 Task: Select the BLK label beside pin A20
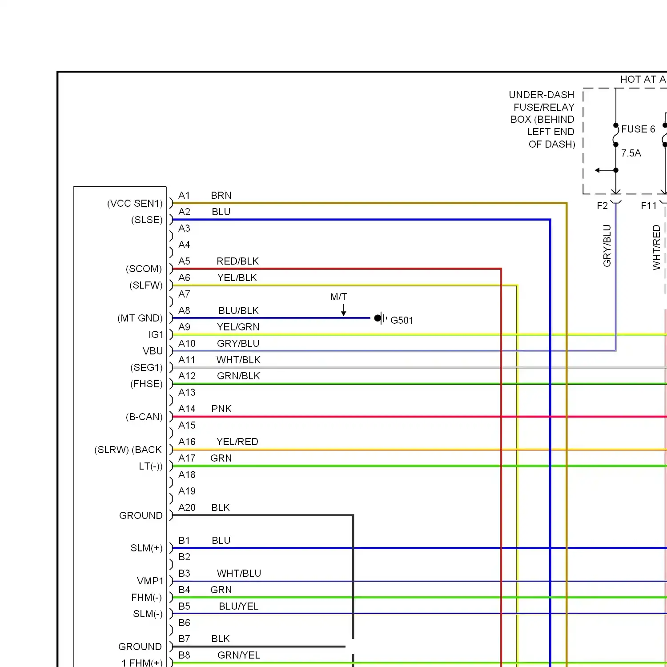coord(221,508)
